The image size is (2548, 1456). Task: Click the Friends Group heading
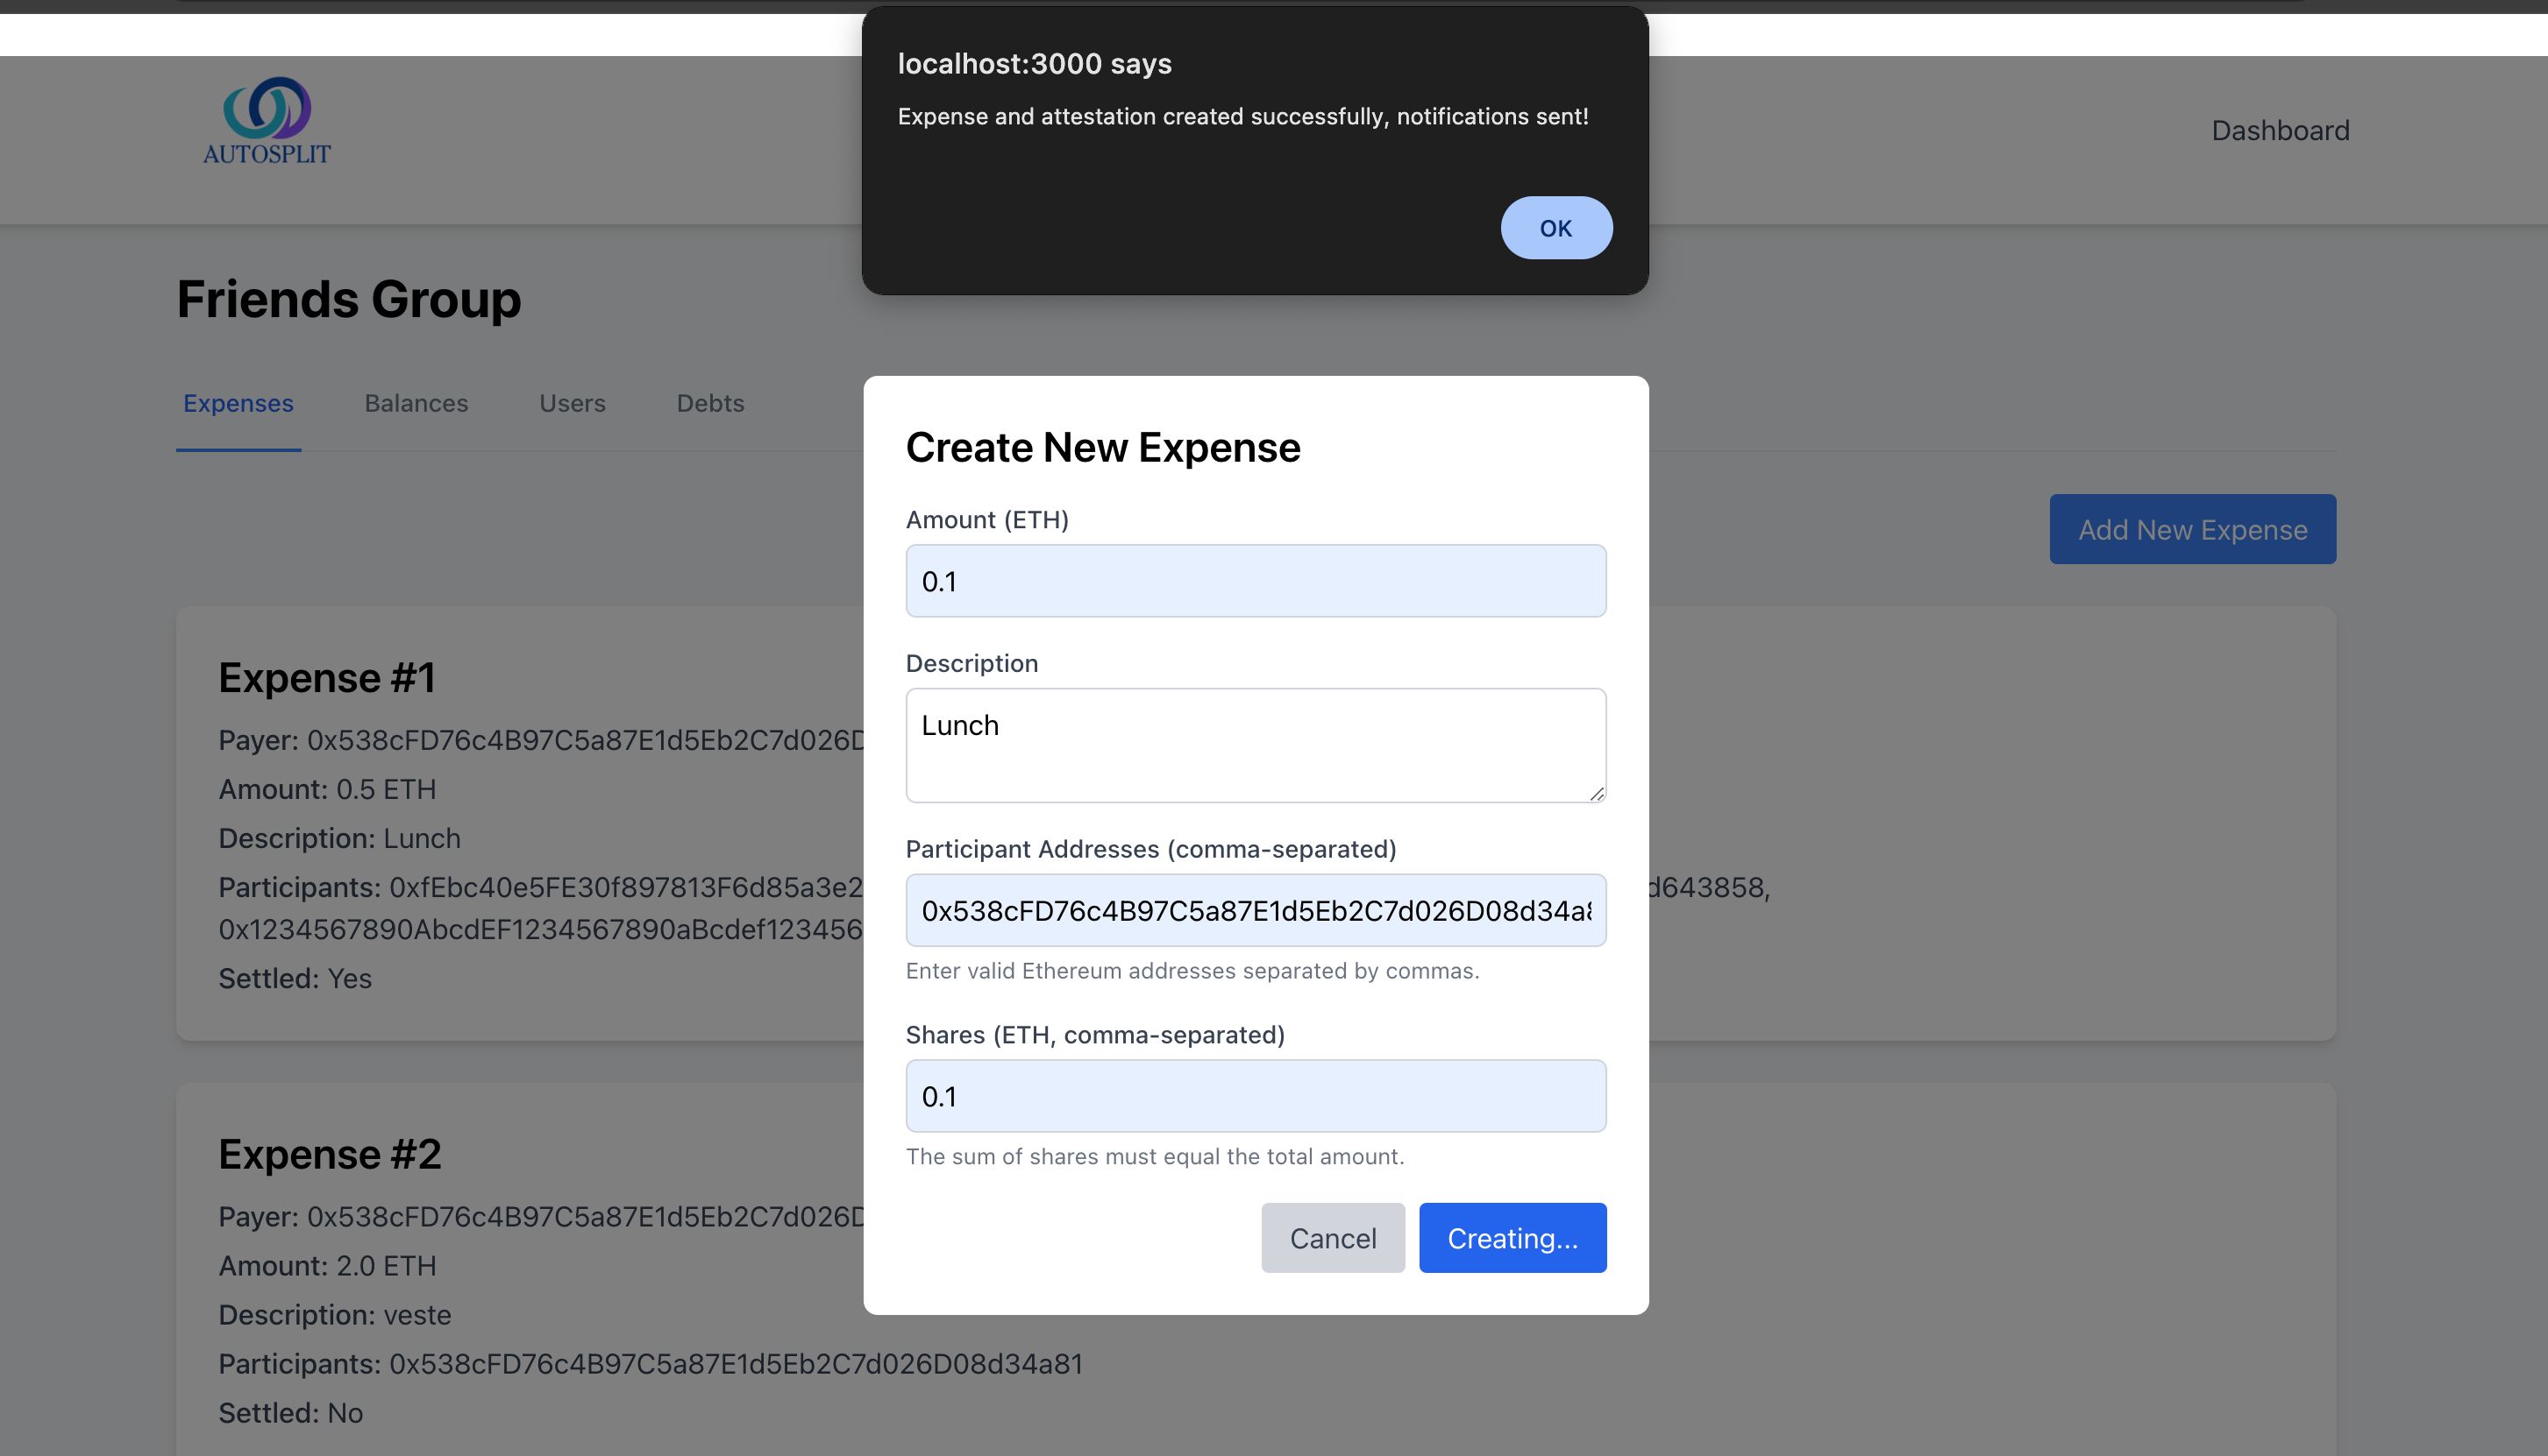click(x=348, y=299)
